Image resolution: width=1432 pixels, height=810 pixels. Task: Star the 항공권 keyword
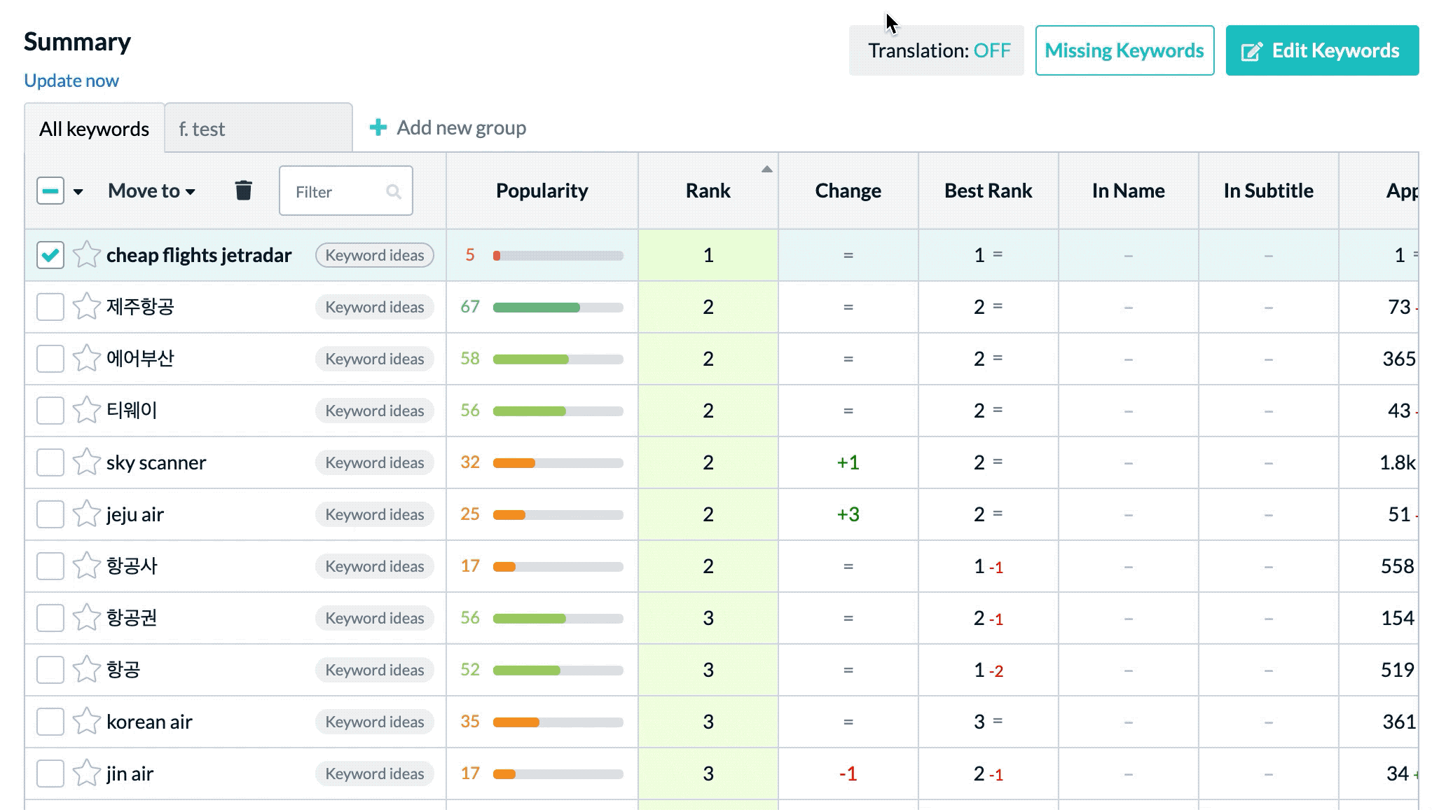click(x=87, y=617)
